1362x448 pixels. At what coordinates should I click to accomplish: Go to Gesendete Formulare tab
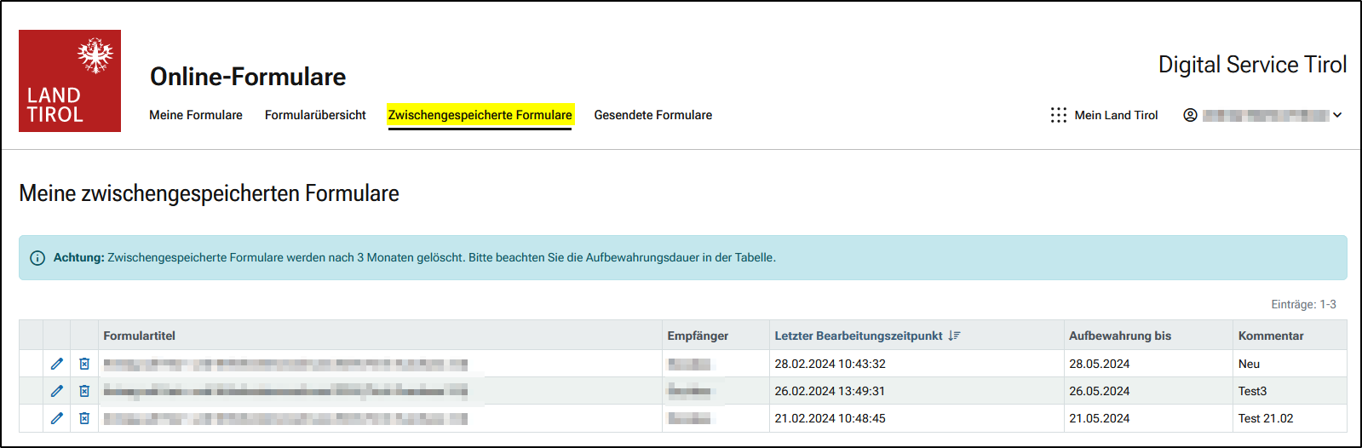click(x=652, y=115)
